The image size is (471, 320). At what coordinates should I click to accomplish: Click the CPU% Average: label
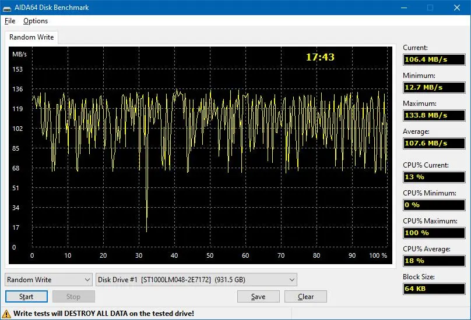[x=427, y=249]
